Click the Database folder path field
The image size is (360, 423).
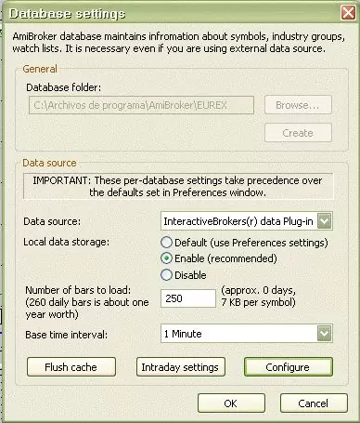click(x=141, y=105)
